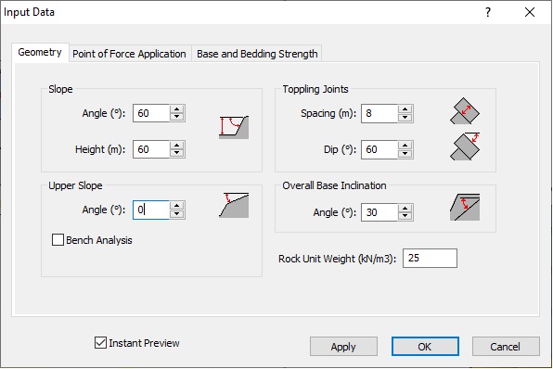
Task: Click the Toppling Joints Spacing field
Action: point(379,113)
